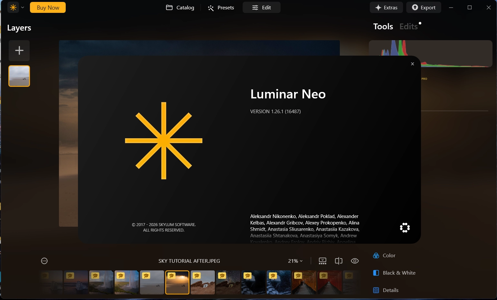
Task: Click the highlighted sunset sky thumbnail
Action: 177,282
